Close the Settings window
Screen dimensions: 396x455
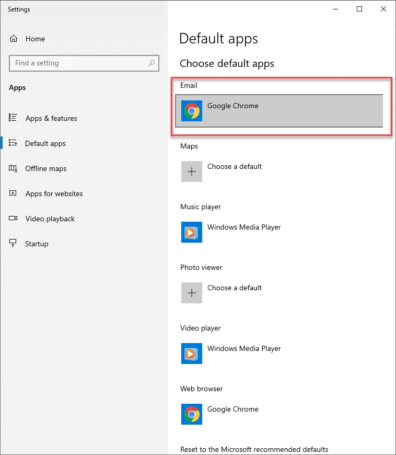point(383,9)
